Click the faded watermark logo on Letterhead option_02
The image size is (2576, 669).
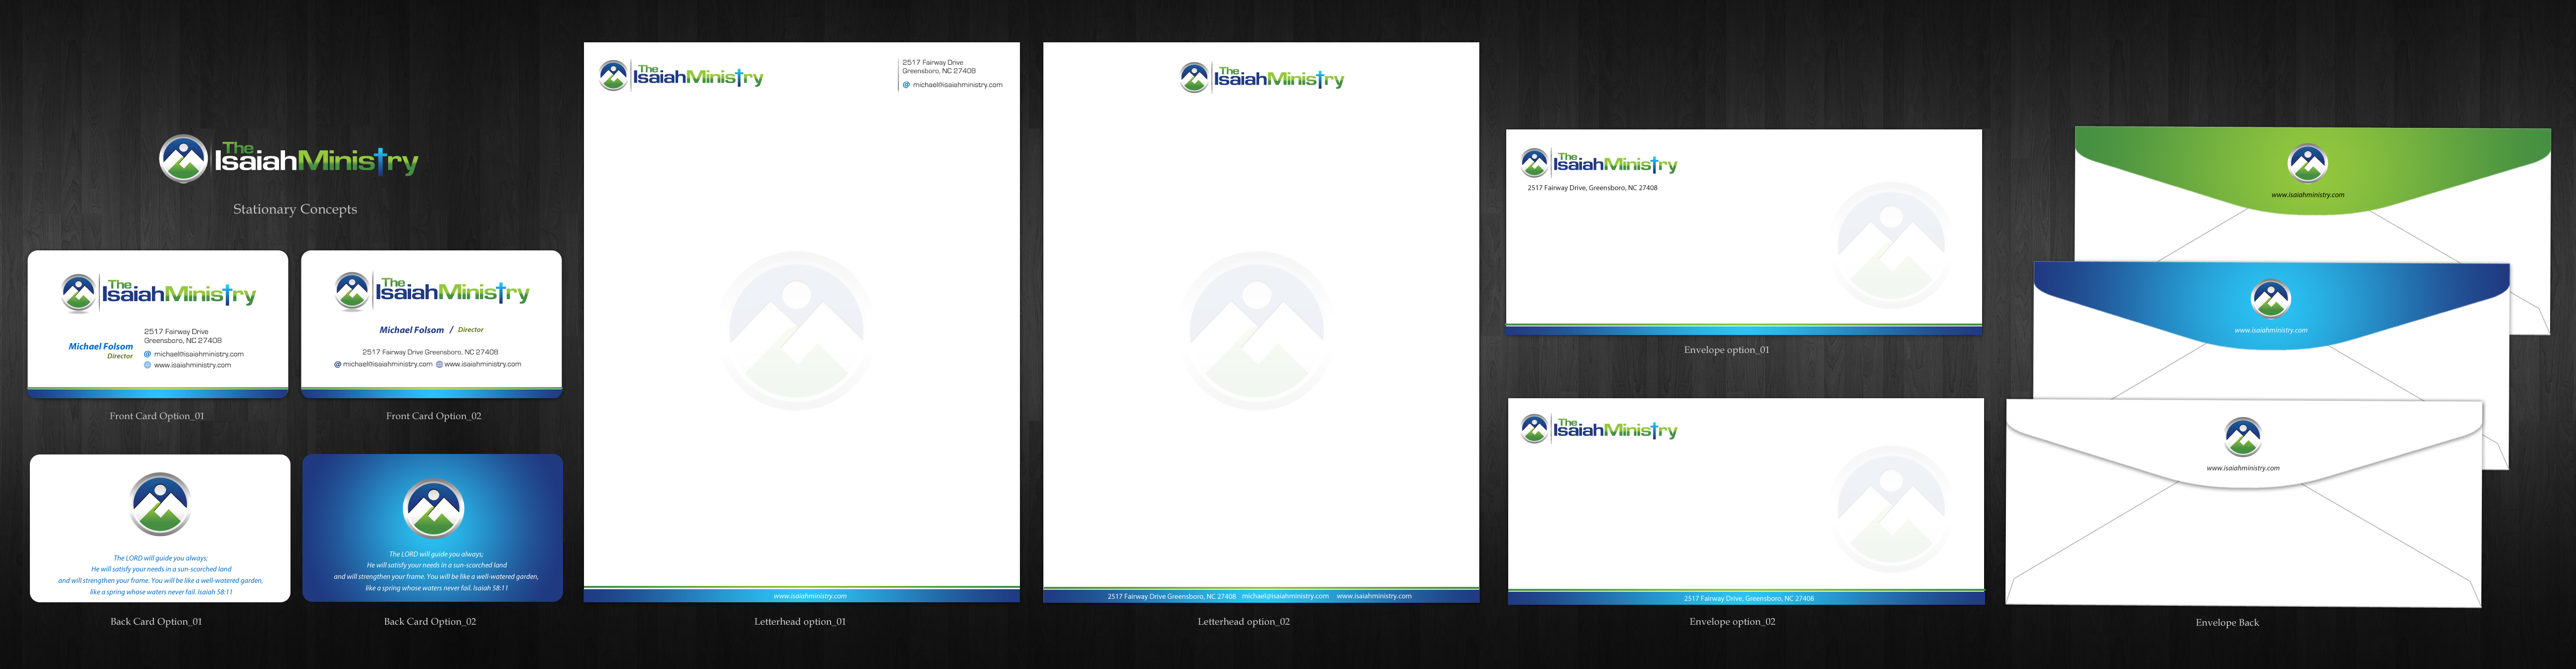[x=1256, y=331]
